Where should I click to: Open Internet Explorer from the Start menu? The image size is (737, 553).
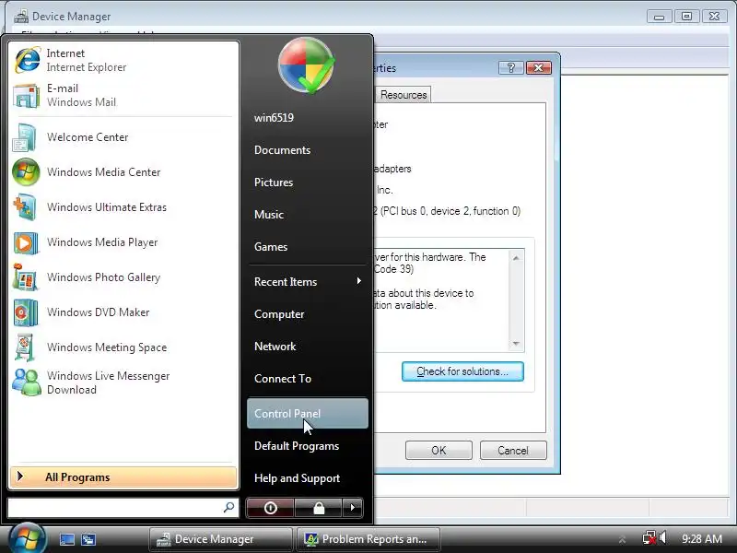[x=123, y=60]
